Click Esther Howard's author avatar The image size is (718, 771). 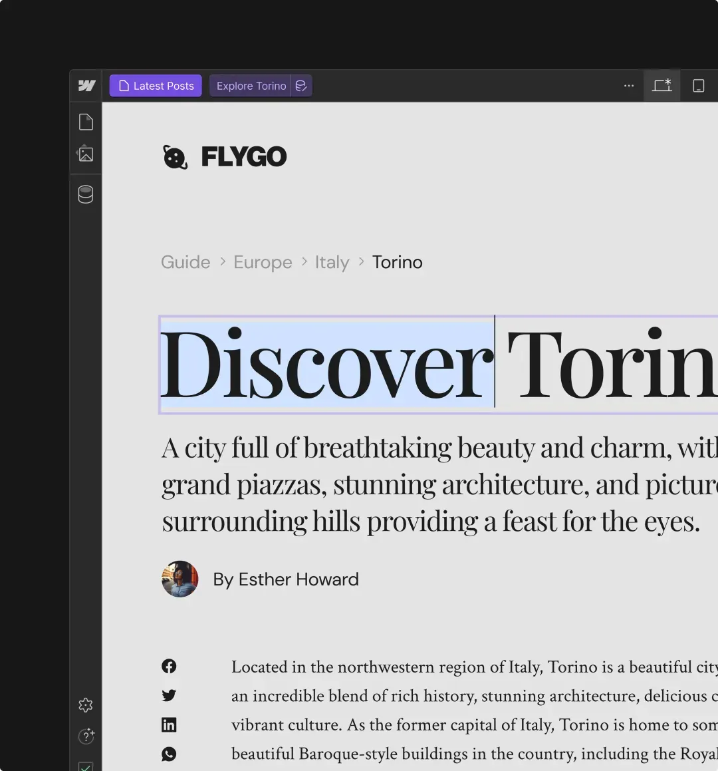(180, 579)
